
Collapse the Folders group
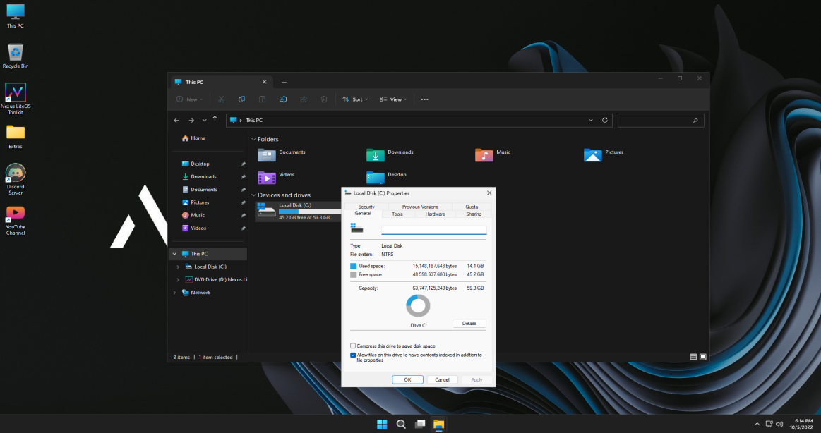254,140
